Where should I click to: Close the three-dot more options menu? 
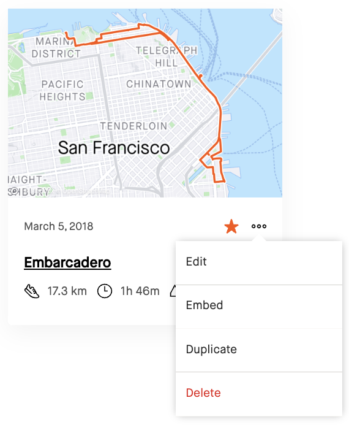[x=259, y=226]
